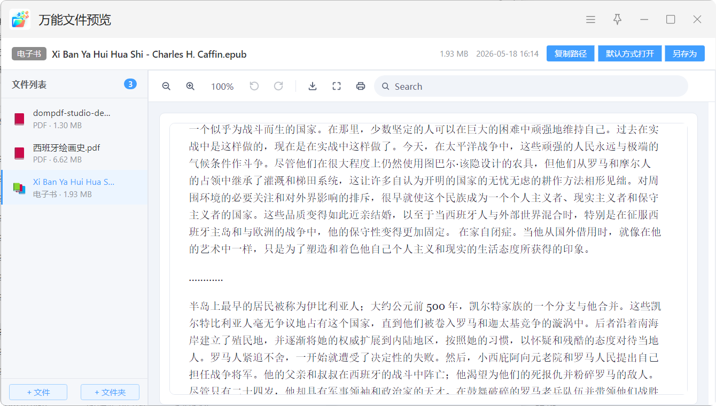Add a folder with + 文件夹 button
Viewport: 716px width, 406px height.
110,392
